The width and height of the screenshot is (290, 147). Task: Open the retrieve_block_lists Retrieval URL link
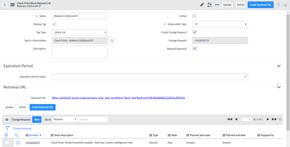pos(119,98)
